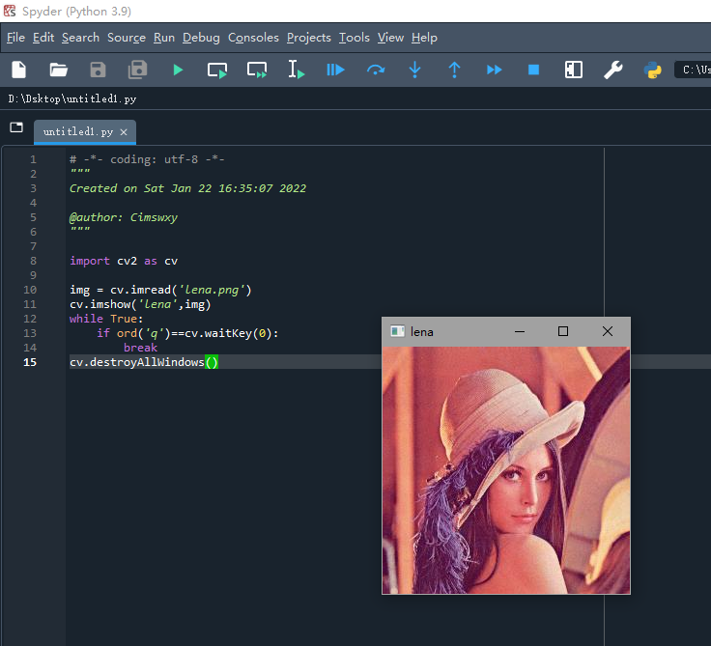Place cursor on 'import cv2 as cv' line
Screen dimensions: 711x646
(124, 261)
